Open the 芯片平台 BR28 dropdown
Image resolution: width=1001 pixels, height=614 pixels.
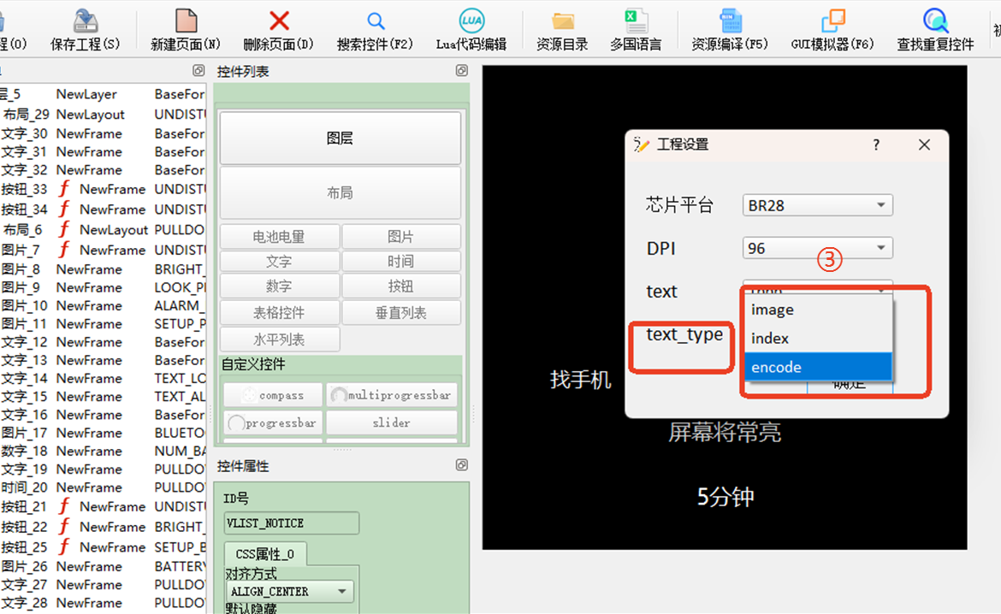(x=817, y=205)
